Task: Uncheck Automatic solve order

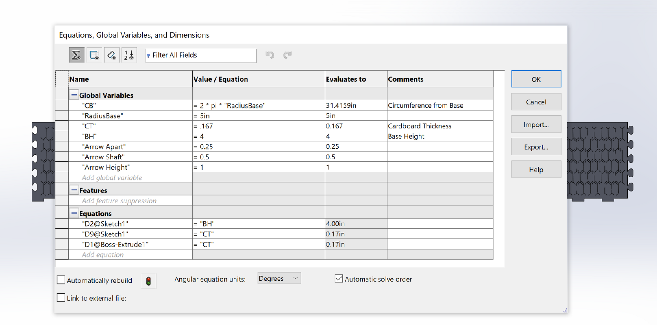Action: click(339, 279)
